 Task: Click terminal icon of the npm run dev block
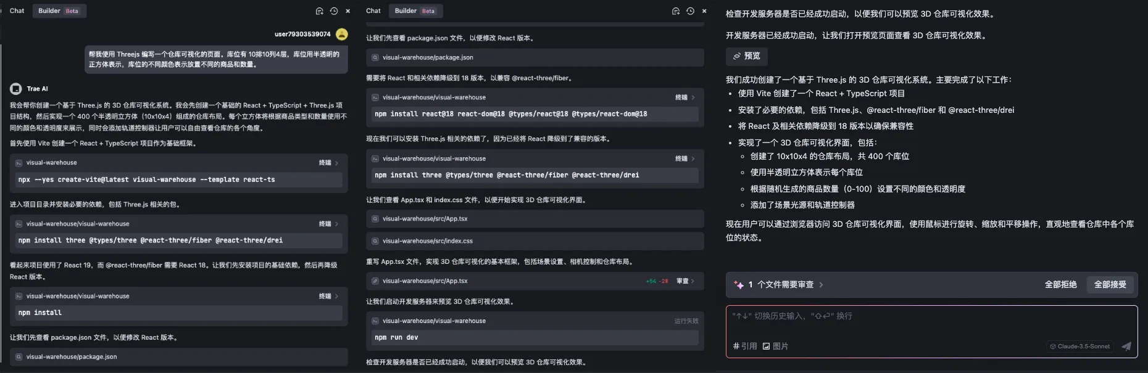coord(375,321)
